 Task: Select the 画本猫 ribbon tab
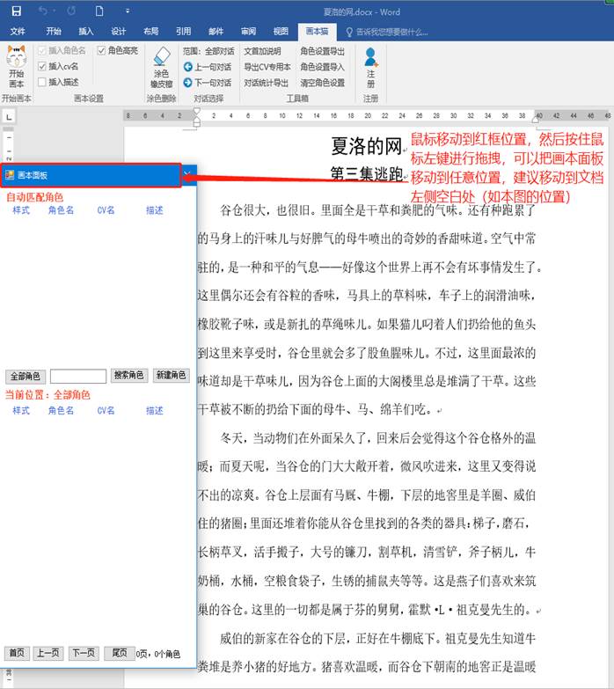click(x=317, y=31)
